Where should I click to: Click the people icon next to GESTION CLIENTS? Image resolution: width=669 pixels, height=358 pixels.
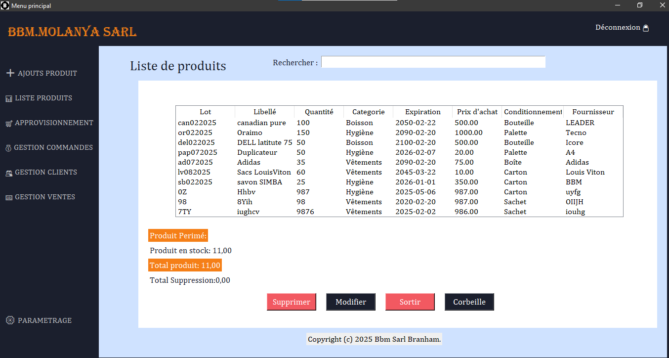[x=8, y=172]
